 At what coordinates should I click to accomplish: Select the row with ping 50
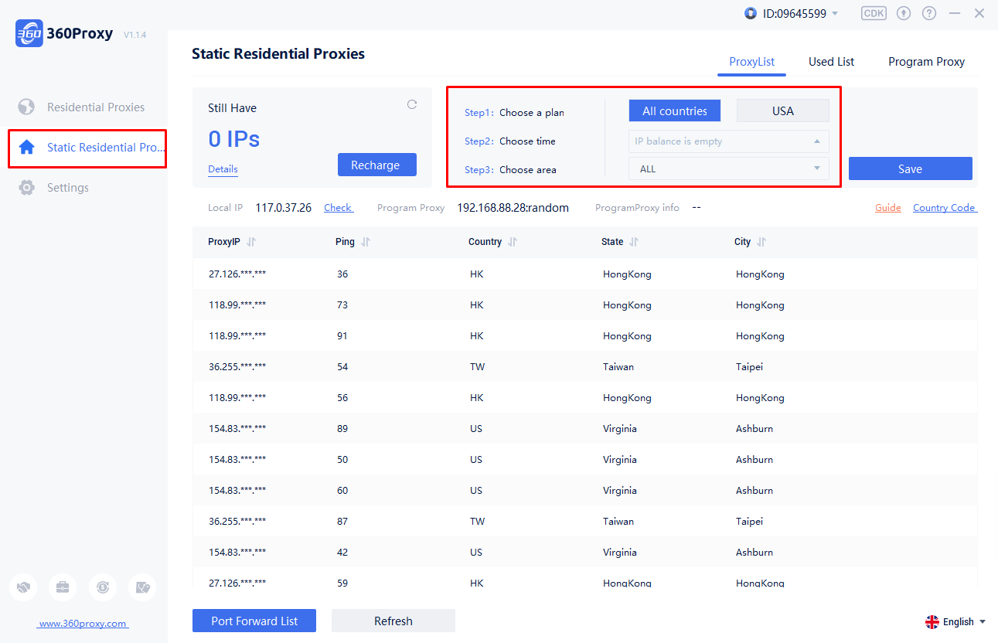pyautogui.click(x=584, y=460)
